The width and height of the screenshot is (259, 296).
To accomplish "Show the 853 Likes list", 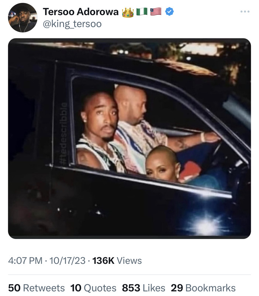I will click(144, 288).
